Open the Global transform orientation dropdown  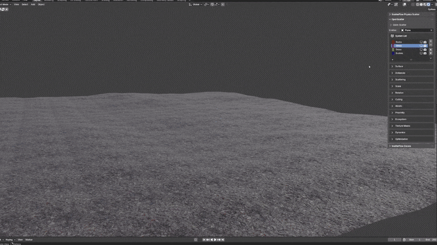196,4
